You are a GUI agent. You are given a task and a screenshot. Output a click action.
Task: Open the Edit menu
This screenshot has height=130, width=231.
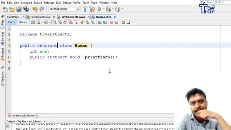coord(9,3)
